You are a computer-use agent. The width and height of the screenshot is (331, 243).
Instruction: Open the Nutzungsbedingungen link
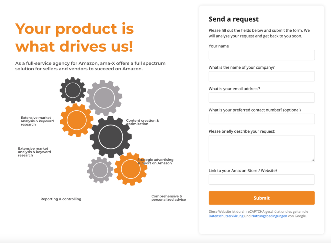click(269, 216)
